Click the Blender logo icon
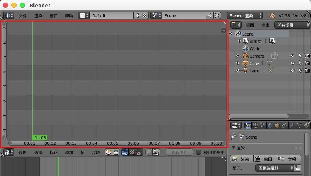311x176 pixels. (x=272, y=15)
